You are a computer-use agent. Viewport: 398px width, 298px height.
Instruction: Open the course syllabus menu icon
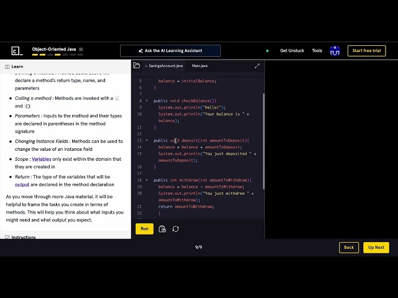click(81, 49)
